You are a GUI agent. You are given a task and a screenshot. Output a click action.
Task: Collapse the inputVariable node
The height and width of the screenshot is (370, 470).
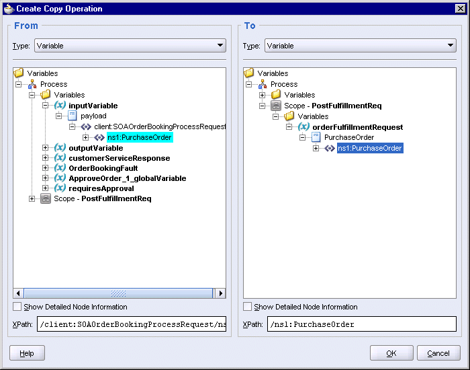(45, 106)
